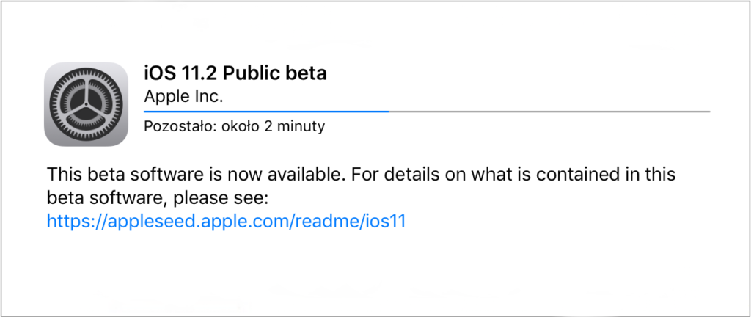The width and height of the screenshot is (751, 317).
Task: Click the "Apple Inc." developer label
Action: pos(184,96)
